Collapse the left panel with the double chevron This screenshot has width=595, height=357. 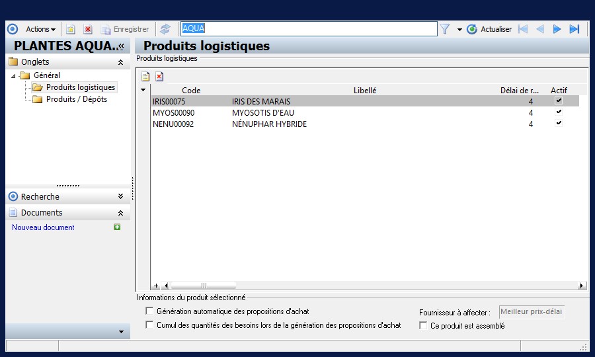(x=121, y=46)
